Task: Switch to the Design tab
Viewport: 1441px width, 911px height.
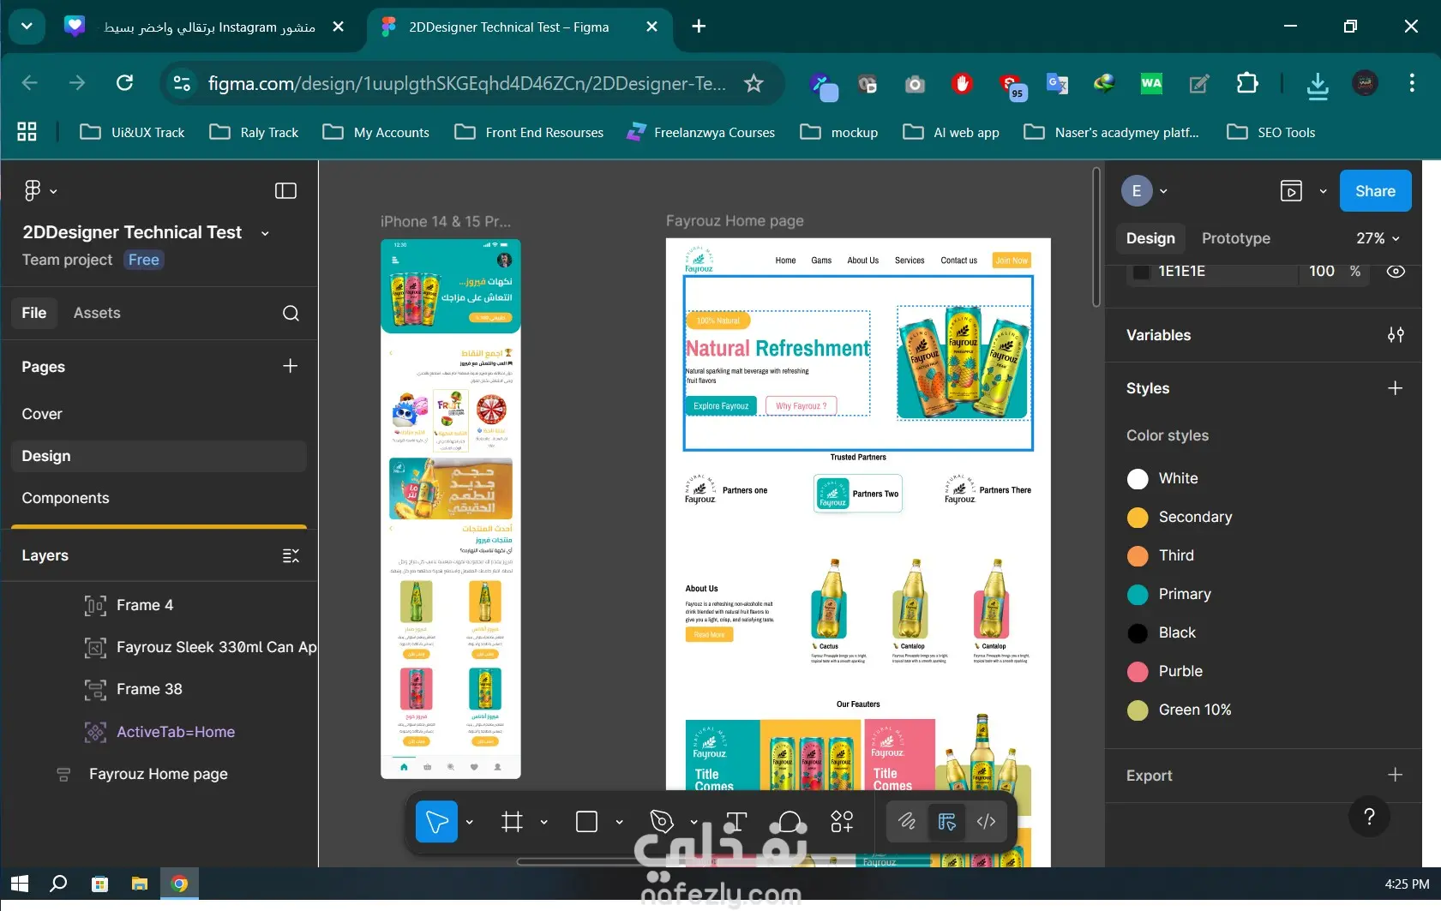Action: 1150,238
